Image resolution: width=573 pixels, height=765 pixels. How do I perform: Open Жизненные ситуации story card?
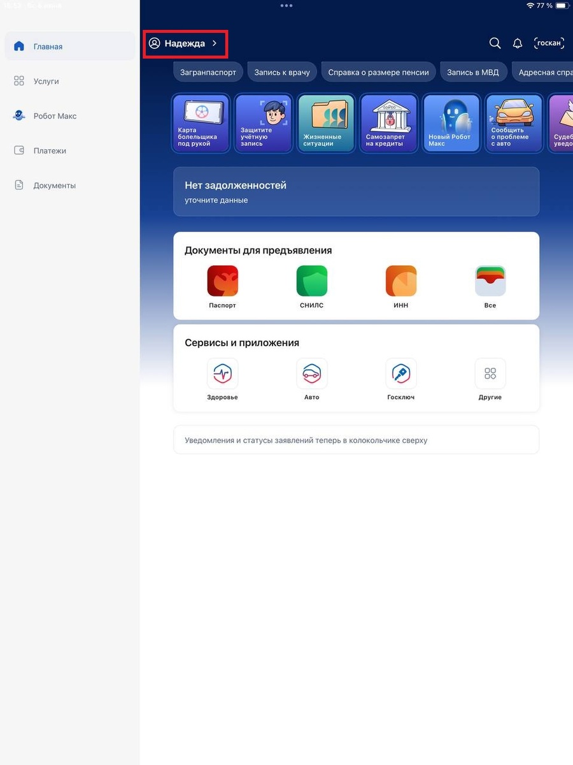coord(326,123)
